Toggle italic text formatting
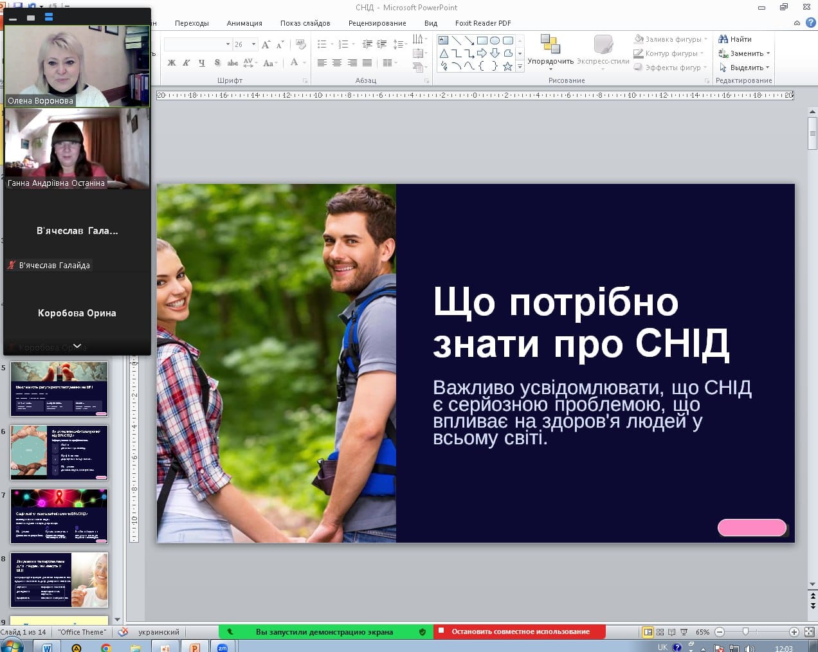This screenshot has width=818, height=652. (186, 63)
